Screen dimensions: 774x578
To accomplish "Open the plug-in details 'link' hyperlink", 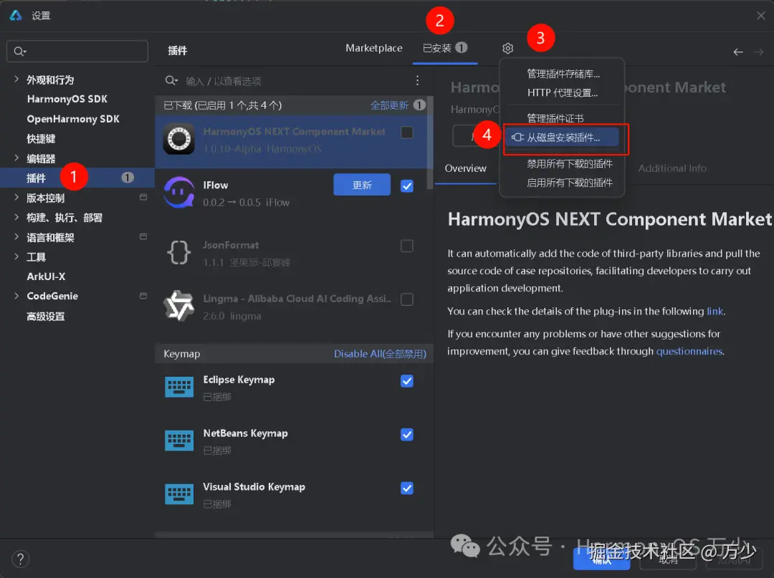I will (715, 311).
